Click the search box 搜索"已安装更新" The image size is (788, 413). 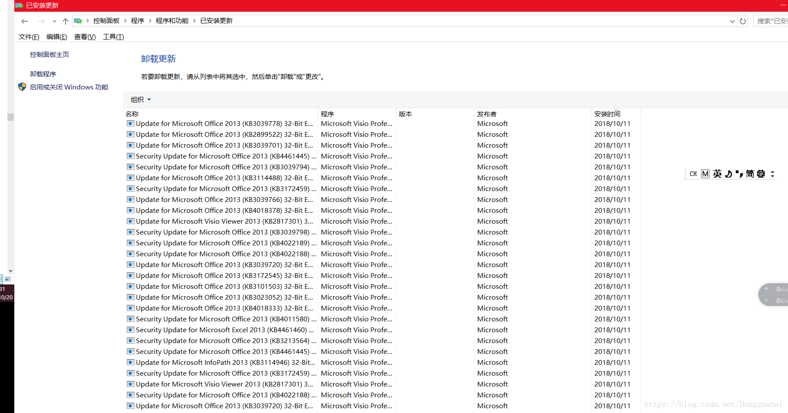click(x=772, y=21)
